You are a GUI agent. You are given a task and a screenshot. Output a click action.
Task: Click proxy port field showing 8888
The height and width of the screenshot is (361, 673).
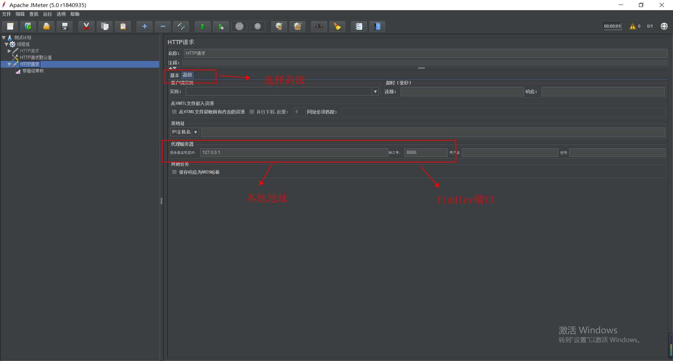[426, 152]
